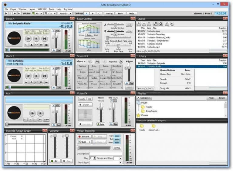Click the Target button in Playlist
Image resolution: width=233 pixels, height=171 pixels.
(x=221, y=98)
